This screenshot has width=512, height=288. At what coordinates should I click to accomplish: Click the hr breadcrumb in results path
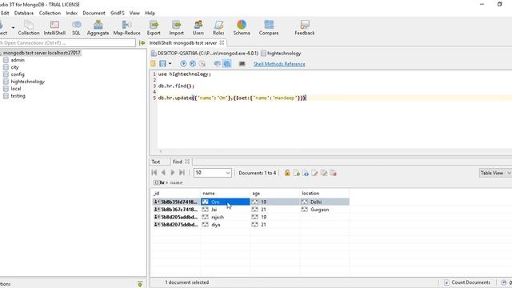[x=162, y=182]
